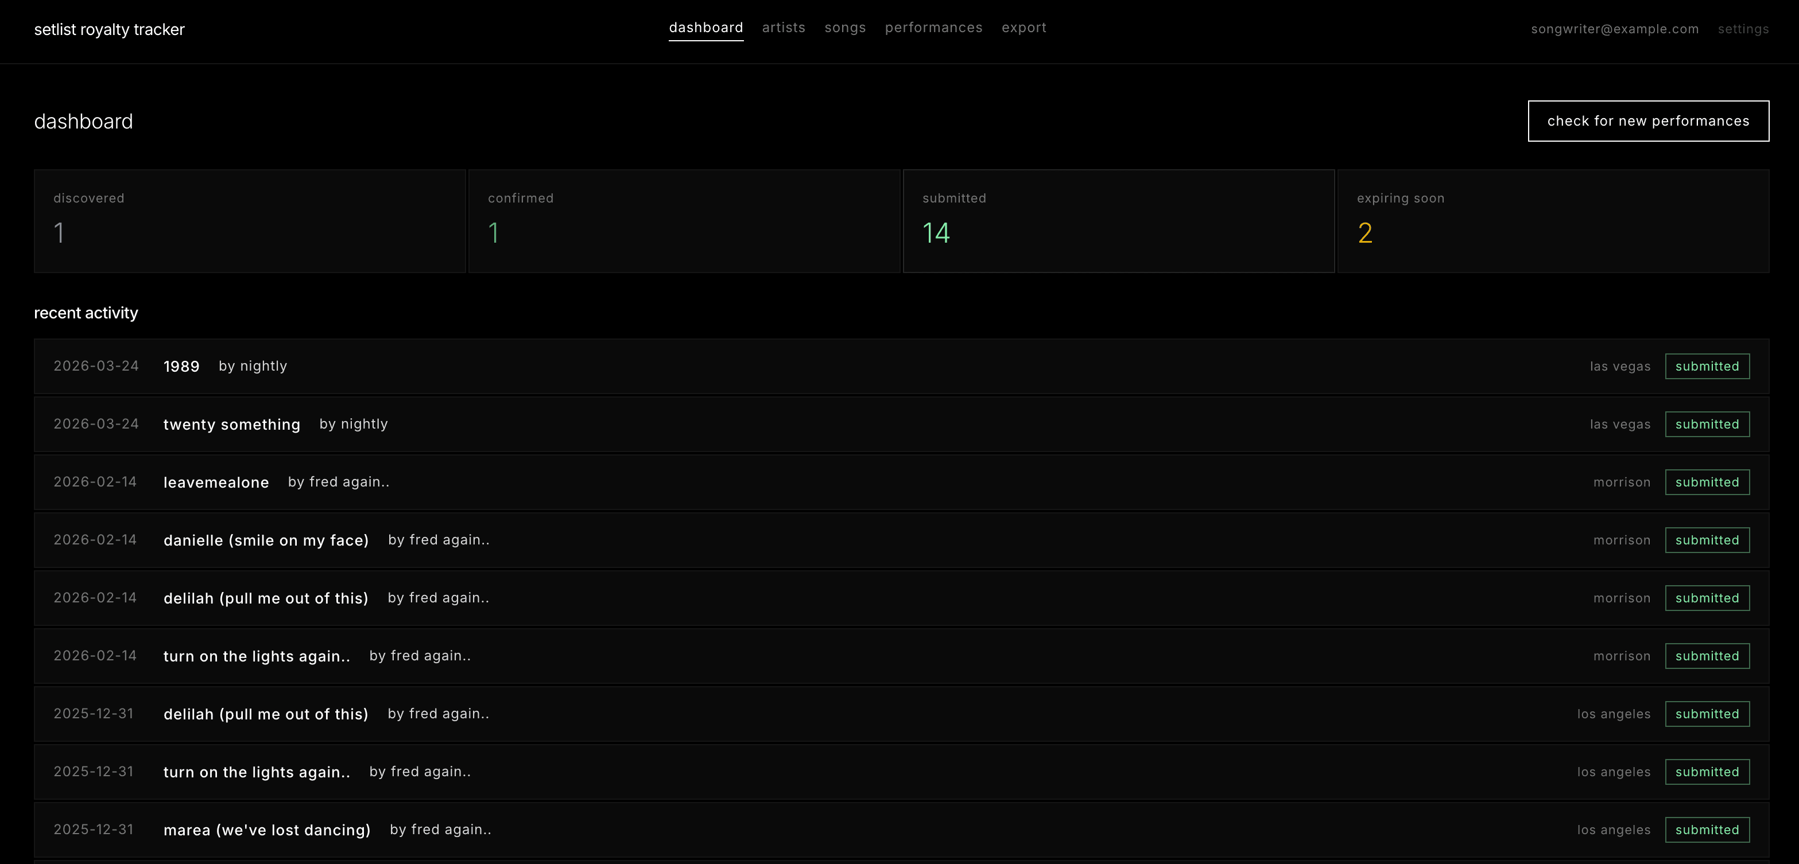Open the songs section
1799x864 pixels.
pos(845,28)
